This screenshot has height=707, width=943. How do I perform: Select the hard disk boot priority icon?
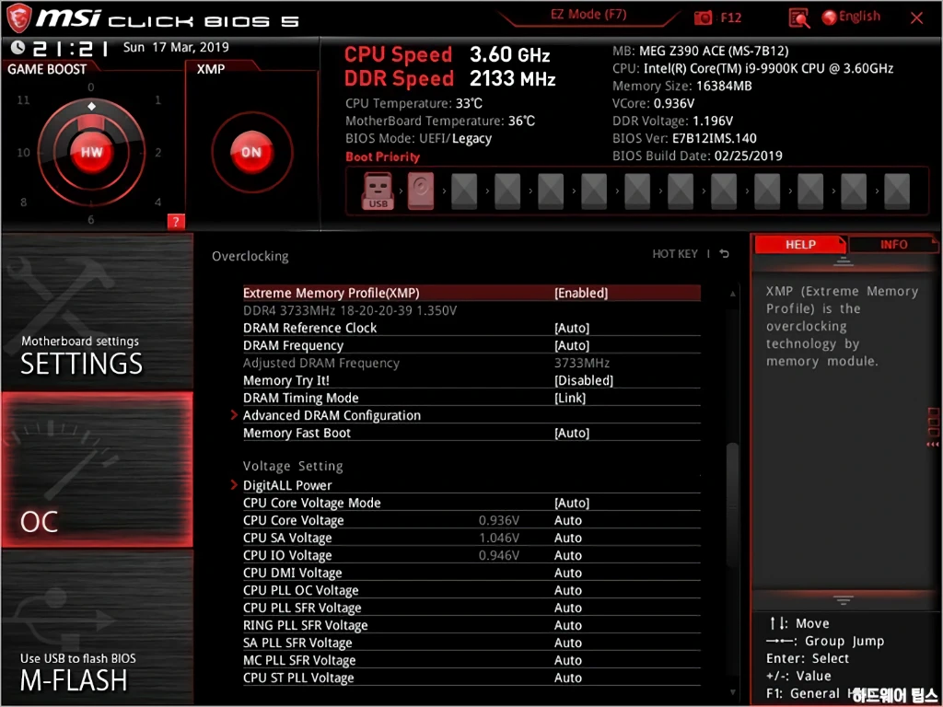click(421, 191)
